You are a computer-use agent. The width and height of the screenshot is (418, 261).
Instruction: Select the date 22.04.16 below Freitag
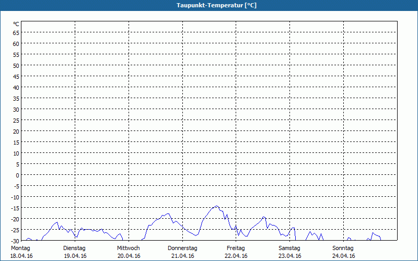coord(236,256)
